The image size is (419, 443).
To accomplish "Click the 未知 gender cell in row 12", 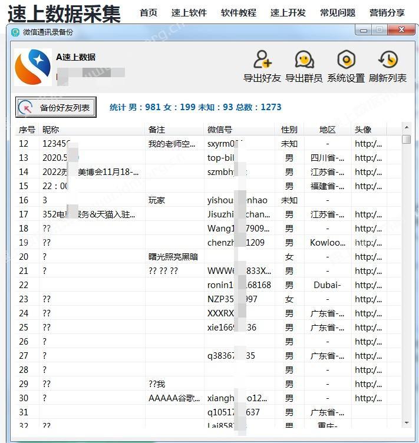I will click(289, 144).
